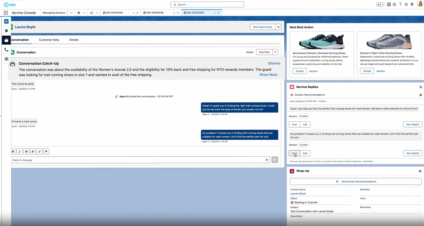
Task: Click the Reply to message field
Action: (x=140, y=160)
